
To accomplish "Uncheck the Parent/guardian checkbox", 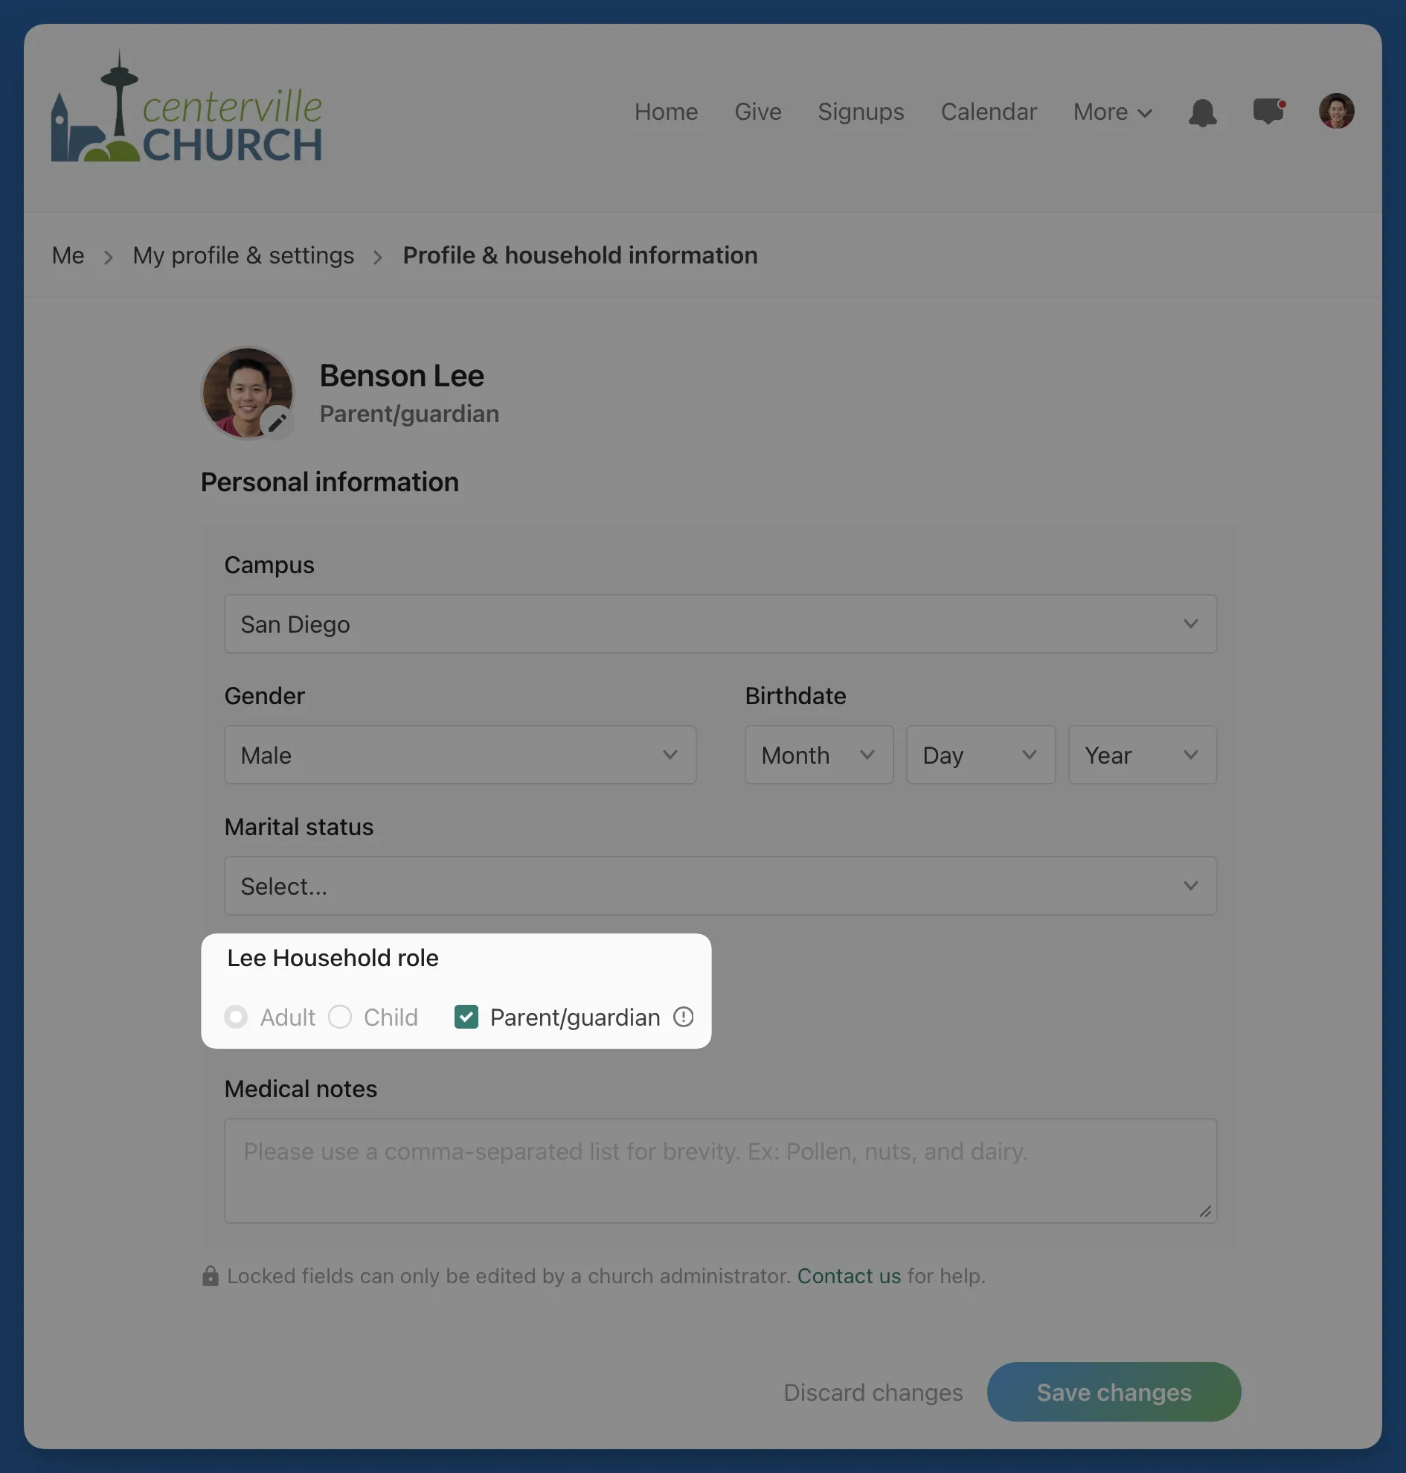I will point(466,1017).
